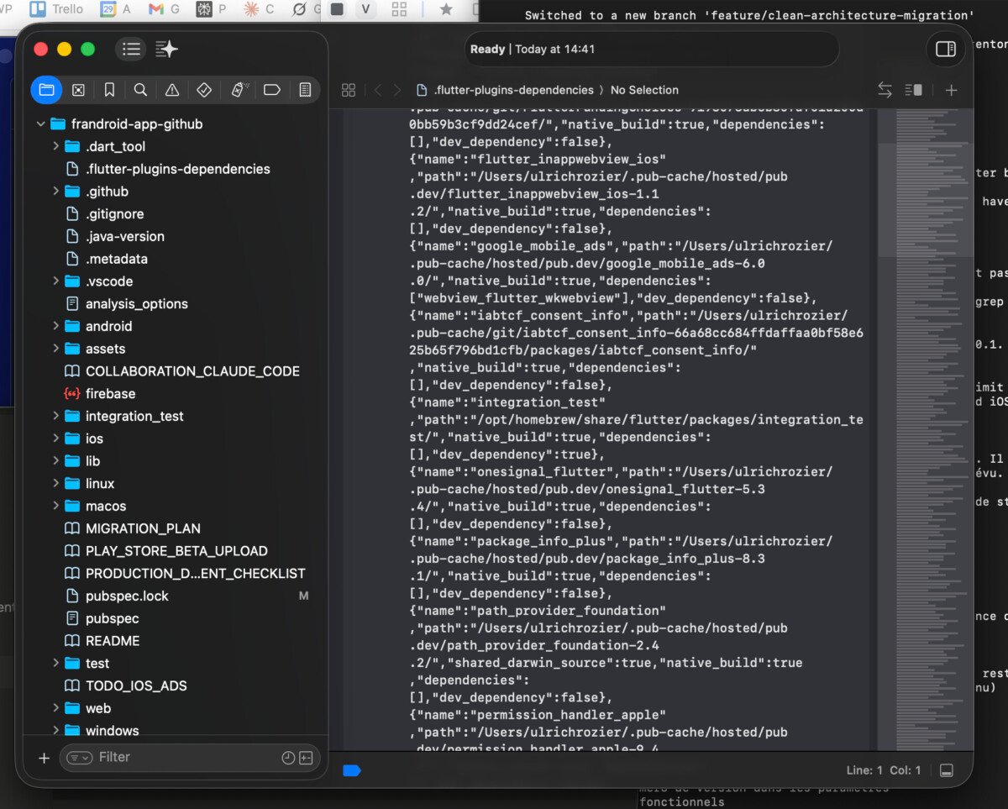Open the MIGRATION_PLAN document
This screenshot has height=809, width=1008.
click(143, 528)
